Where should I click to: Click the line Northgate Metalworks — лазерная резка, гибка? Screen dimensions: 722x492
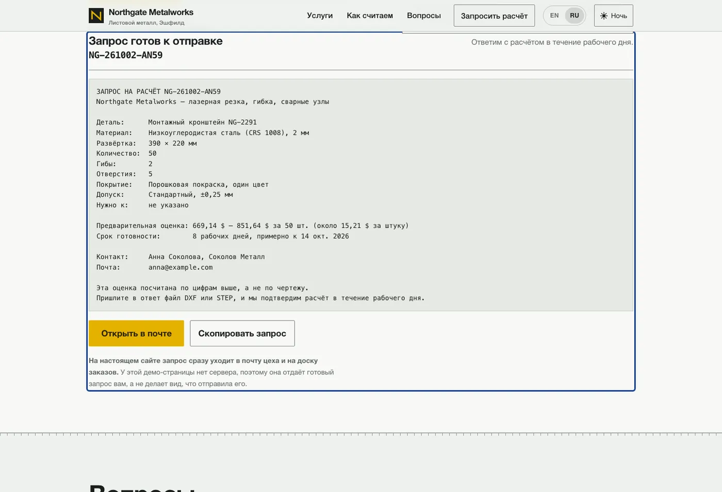212,102
